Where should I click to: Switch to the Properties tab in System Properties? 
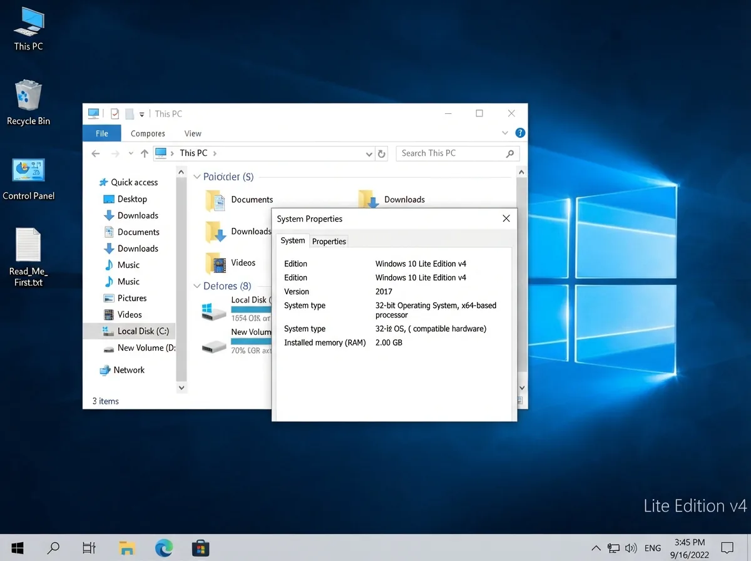click(x=329, y=241)
